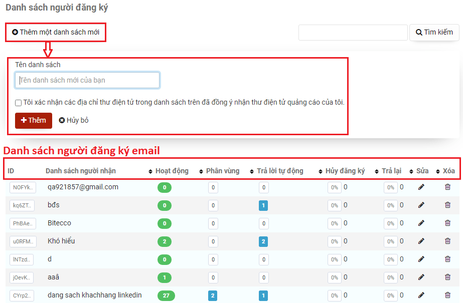Focus the Tên danh sách input field
The image size is (463, 303).
(x=87, y=80)
